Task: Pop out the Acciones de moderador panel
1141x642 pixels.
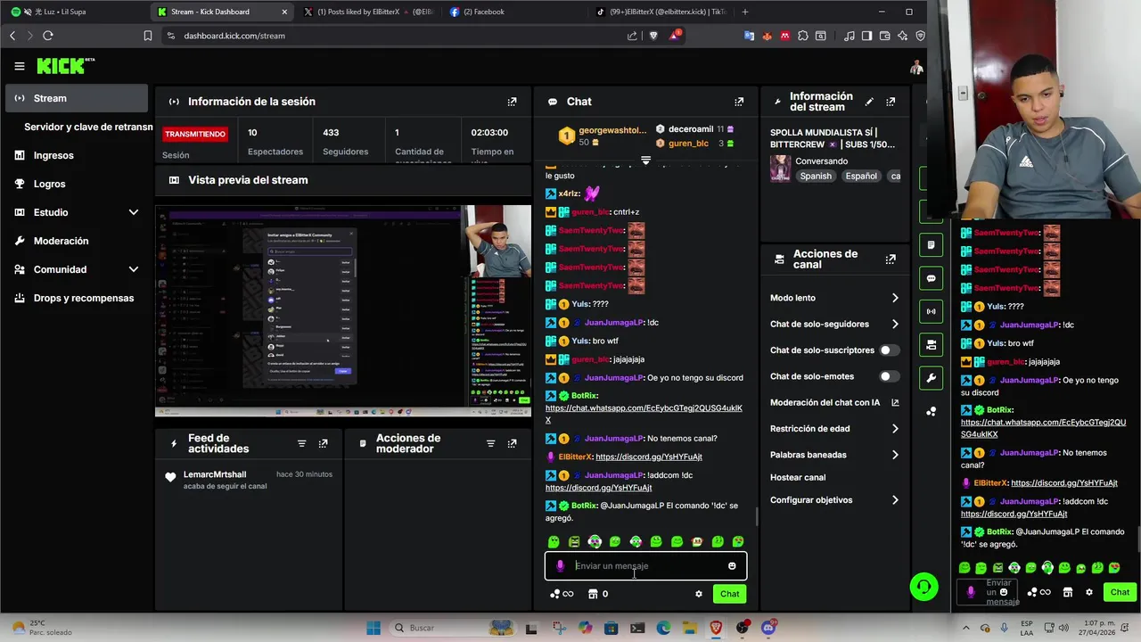Action: pos(512,443)
